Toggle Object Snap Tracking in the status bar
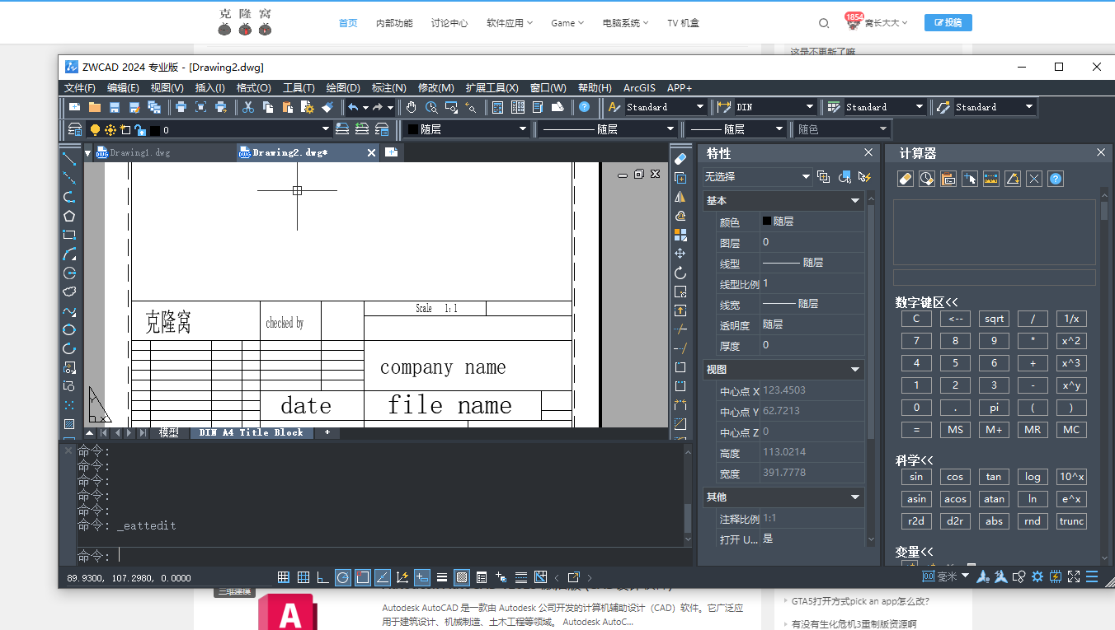Viewport: 1115px width, 630px height. (383, 577)
